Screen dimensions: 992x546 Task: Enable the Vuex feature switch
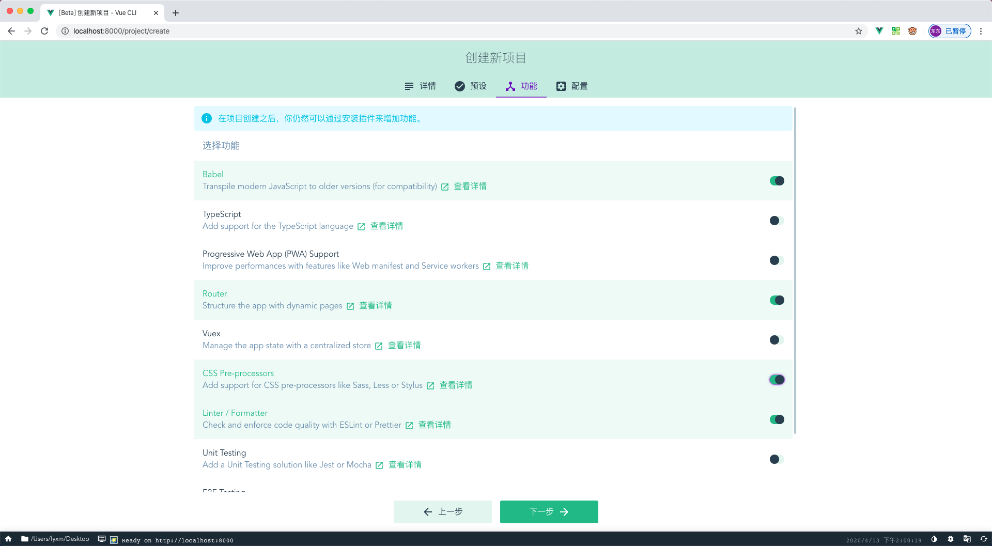pyautogui.click(x=777, y=340)
